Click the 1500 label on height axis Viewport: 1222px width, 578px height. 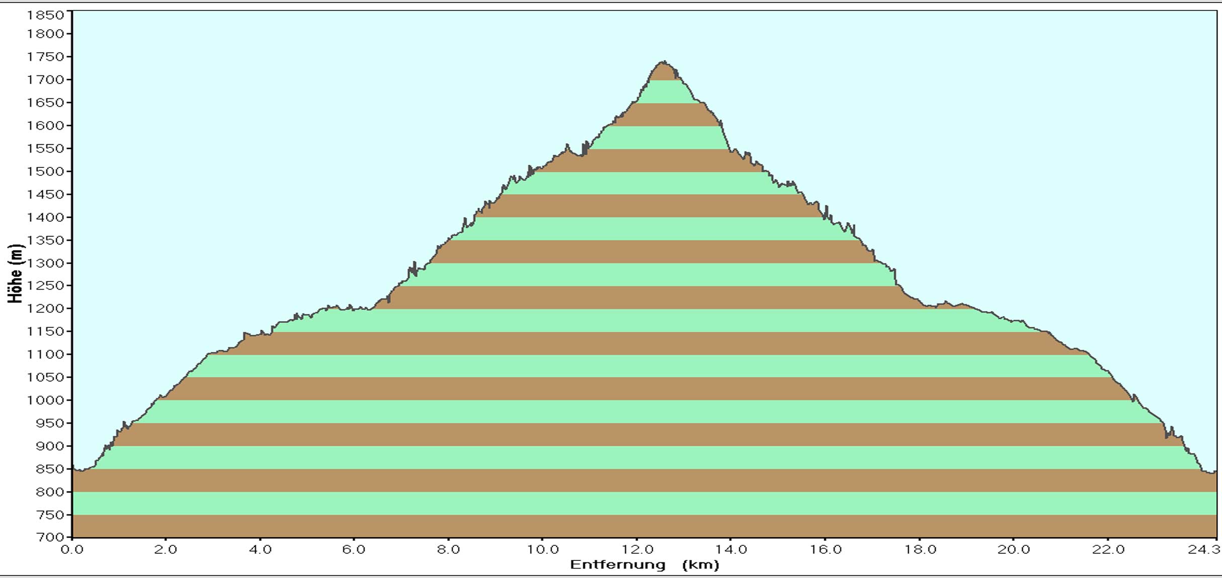pyautogui.click(x=46, y=171)
